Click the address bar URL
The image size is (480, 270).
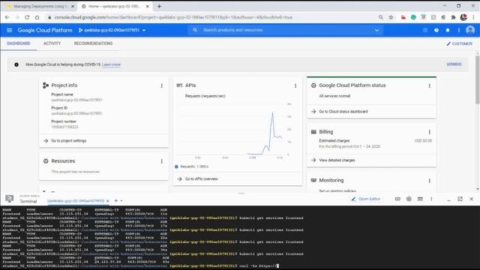tap(173, 17)
